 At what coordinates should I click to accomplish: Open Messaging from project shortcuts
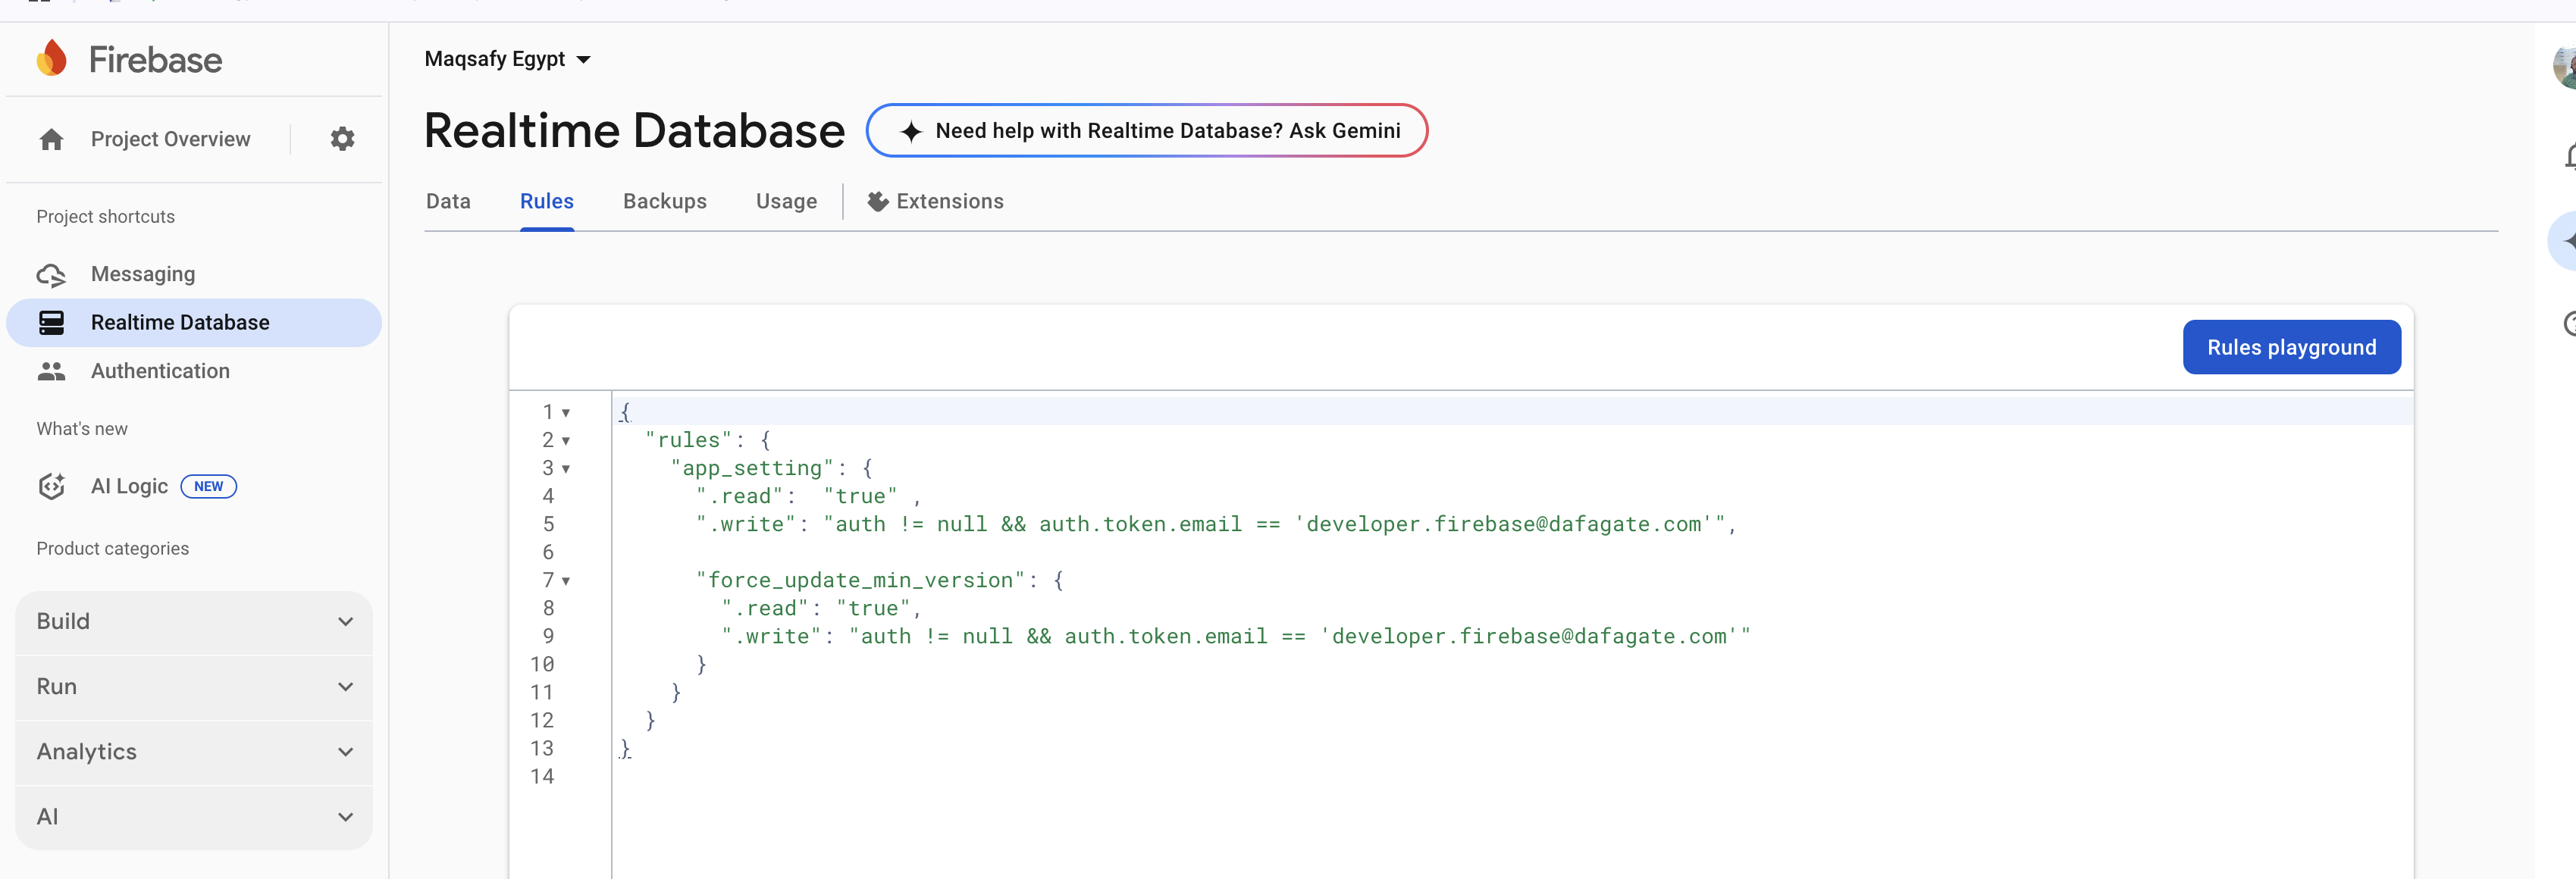click(143, 274)
